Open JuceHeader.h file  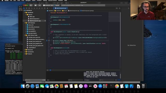click(32, 48)
